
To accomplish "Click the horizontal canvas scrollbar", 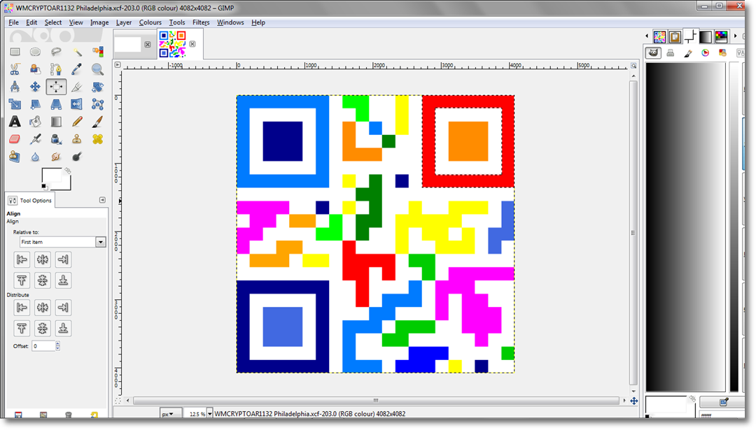I will pos(376,400).
